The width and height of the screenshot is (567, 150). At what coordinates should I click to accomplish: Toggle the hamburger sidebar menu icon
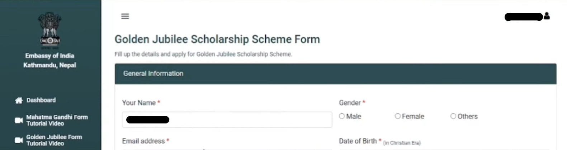(x=125, y=16)
